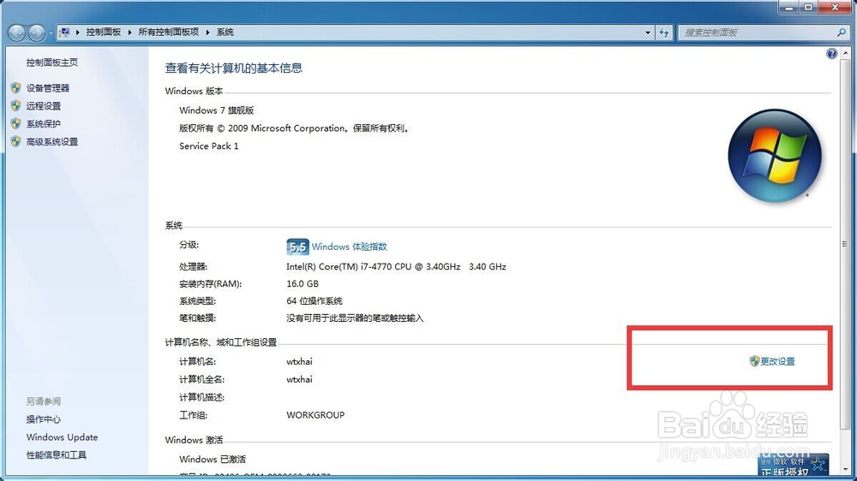This screenshot has width=857, height=481.
Task: Open the recent pages dropdown beside Forward
Action: [x=51, y=33]
